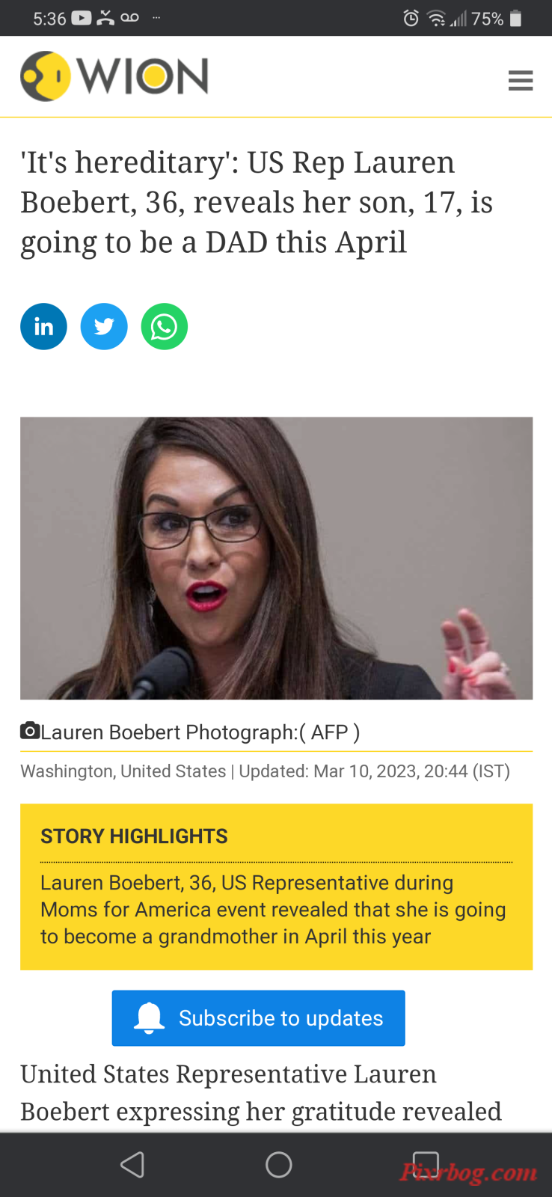Open the Lauren Boebert article photo
The image size is (552, 1197).
click(x=276, y=558)
